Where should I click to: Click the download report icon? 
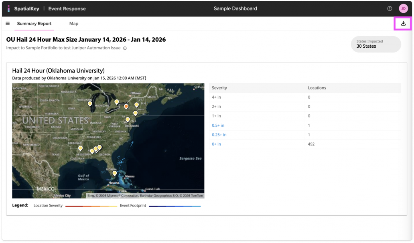click(x=403, y=24)
